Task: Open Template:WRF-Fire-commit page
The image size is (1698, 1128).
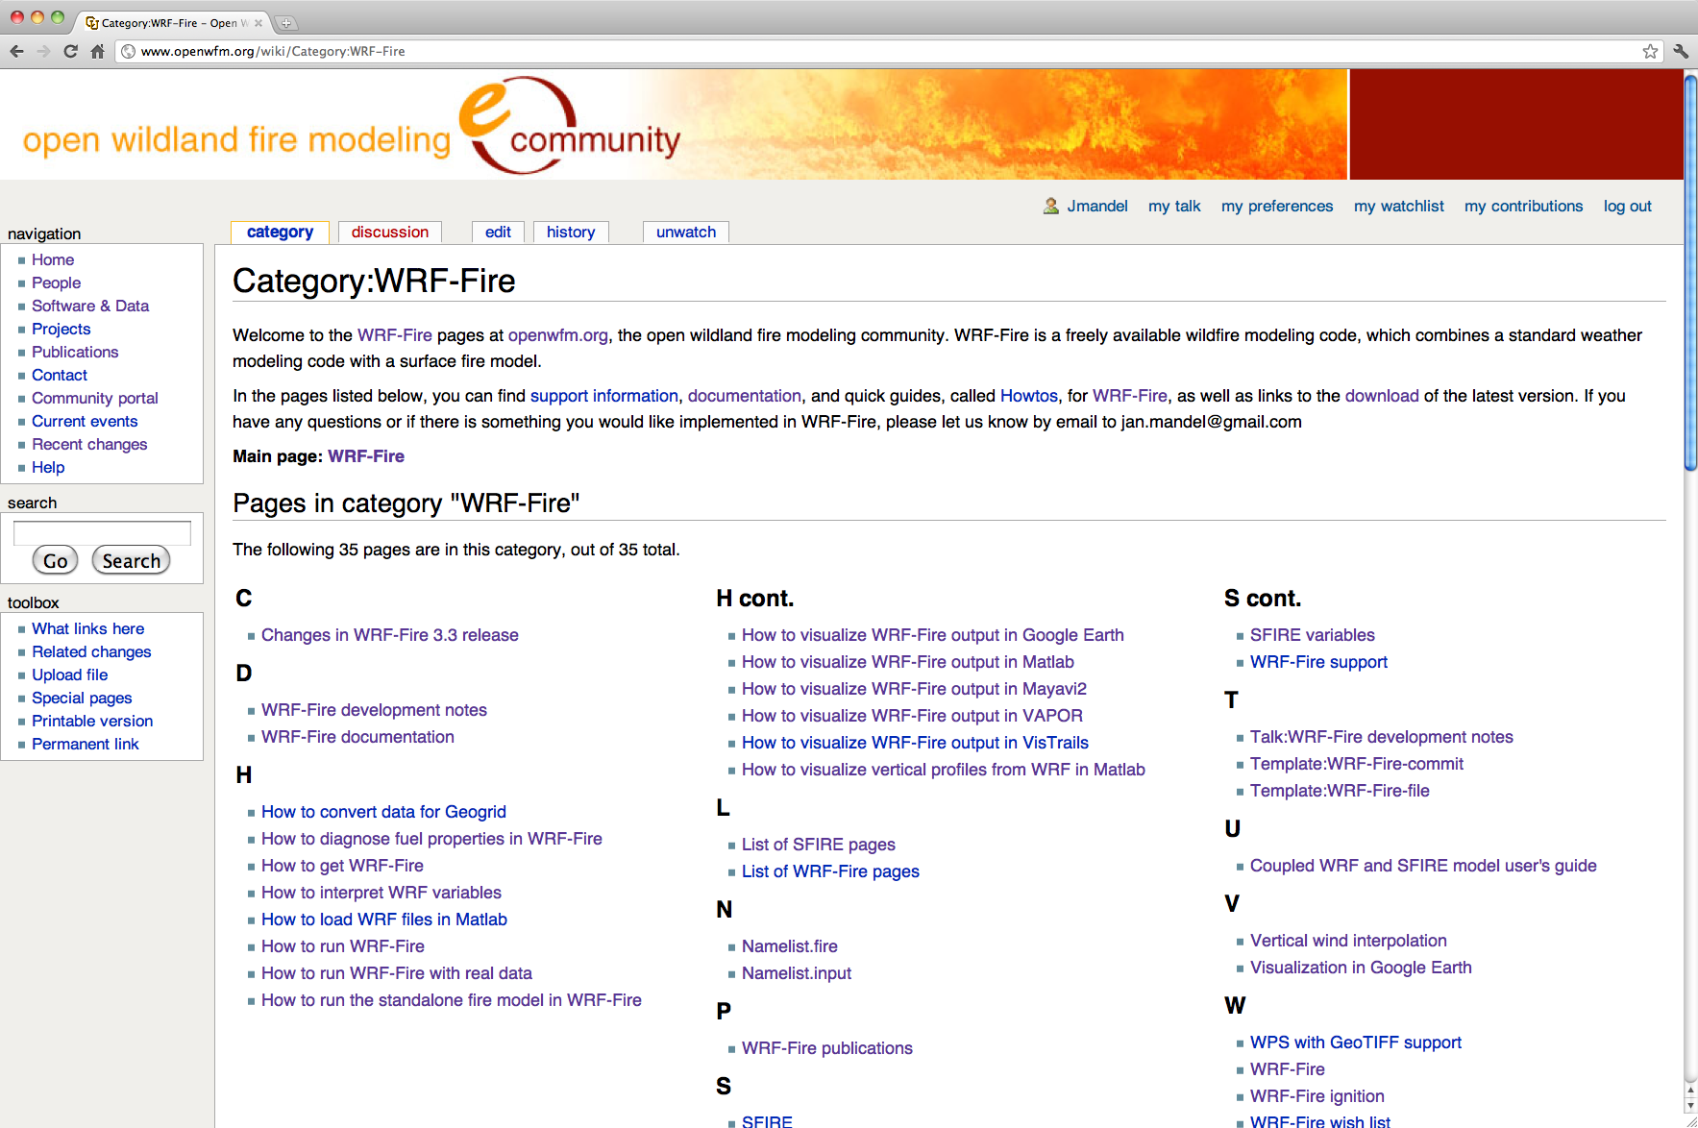Action: pos(1357,764)
